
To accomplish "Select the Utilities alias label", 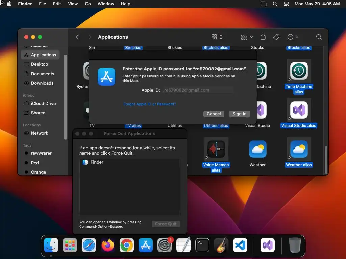I will 216,126.
